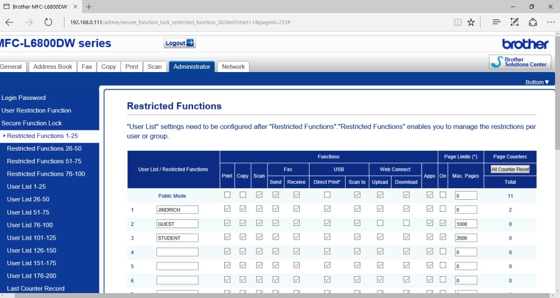The height and width of the screenshot is (298, 560).
Task: Enable Web Connect Upload for GUEST
Action: coord(380,223)
